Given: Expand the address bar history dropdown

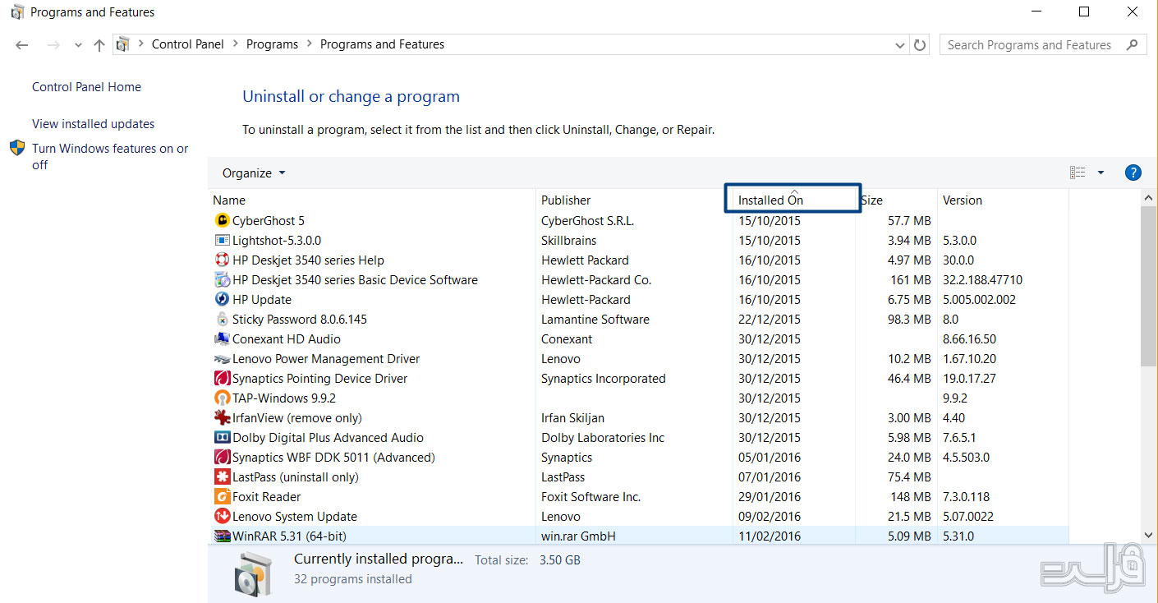Looking at the screenshot, I should (900, 45).
